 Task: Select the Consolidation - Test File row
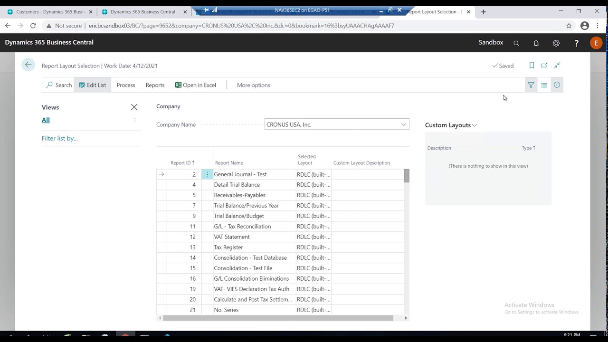(280, 268)
